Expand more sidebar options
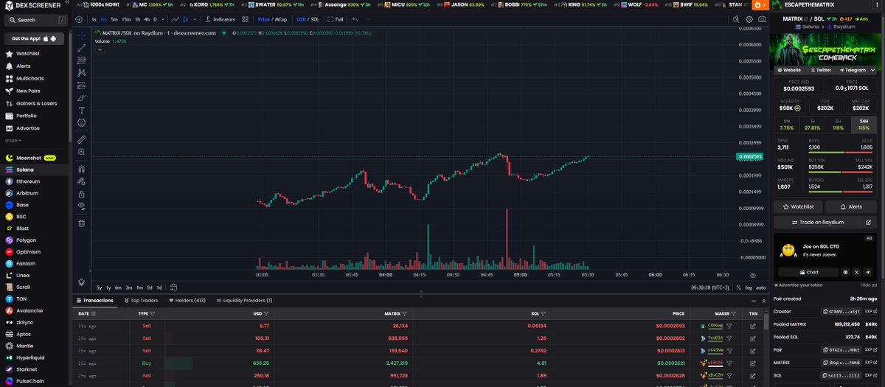This screenshot has height=387, width=885. point(13,140)
